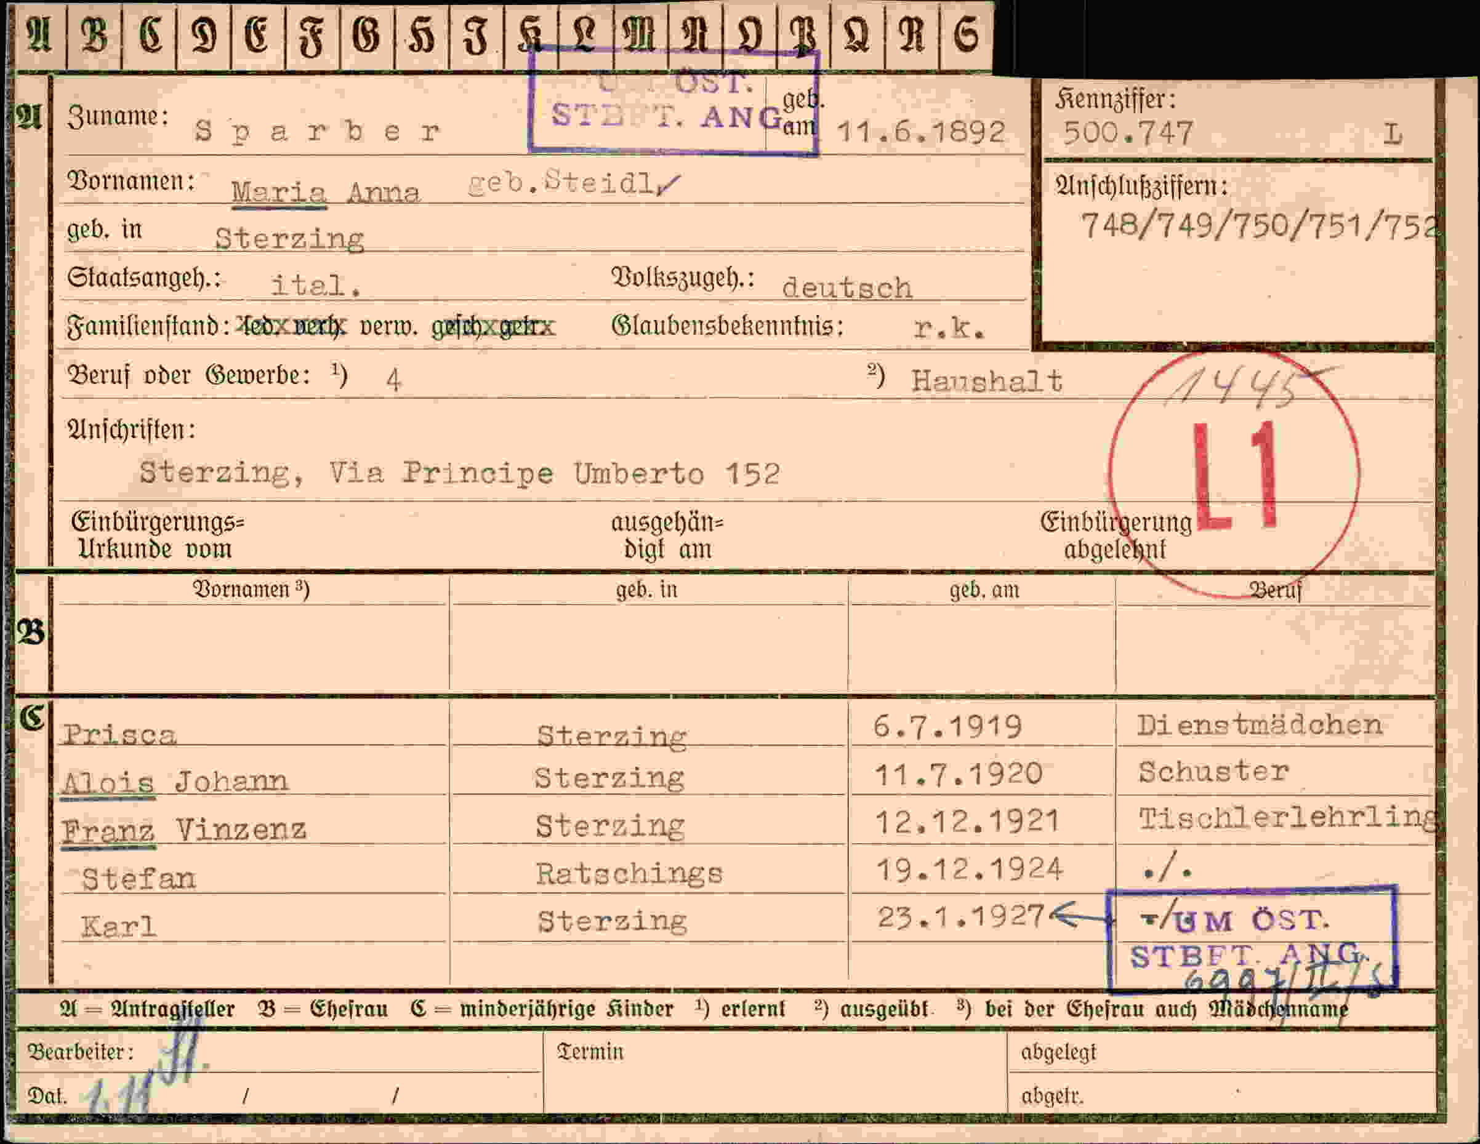Click the alphabet tab letter D
Screen dimensions: 1480x1144
click(203, 34)
